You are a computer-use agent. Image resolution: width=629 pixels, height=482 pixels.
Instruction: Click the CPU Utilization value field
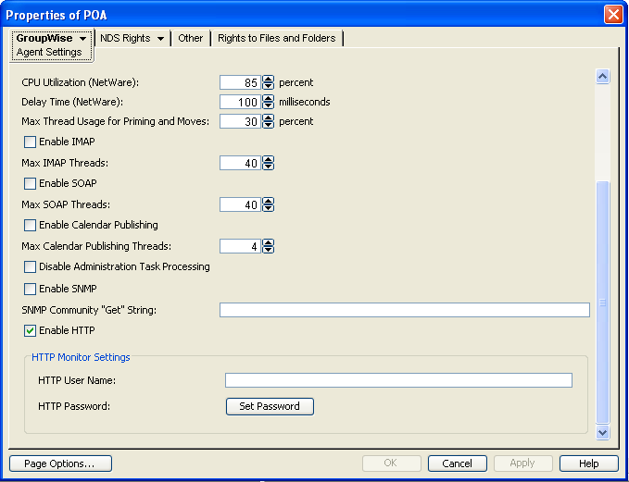pyautogui.click(x=241, y=82)
